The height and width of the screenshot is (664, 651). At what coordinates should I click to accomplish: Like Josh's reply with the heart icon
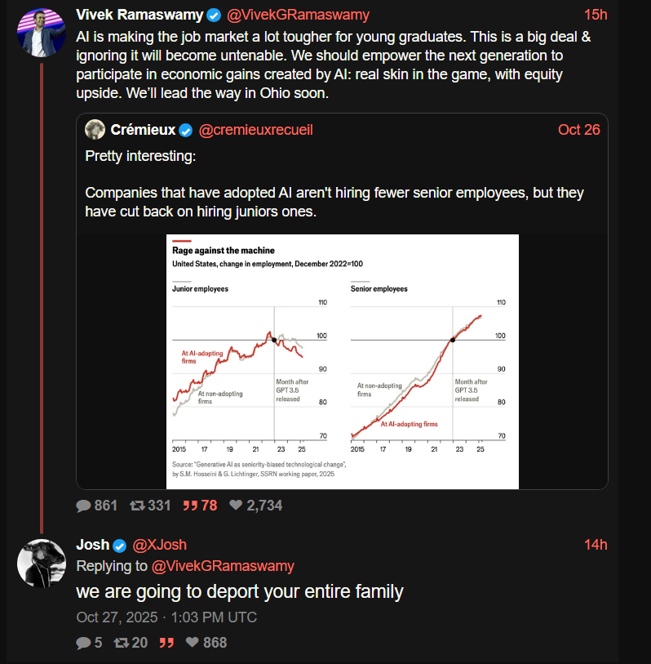(193, 643)
